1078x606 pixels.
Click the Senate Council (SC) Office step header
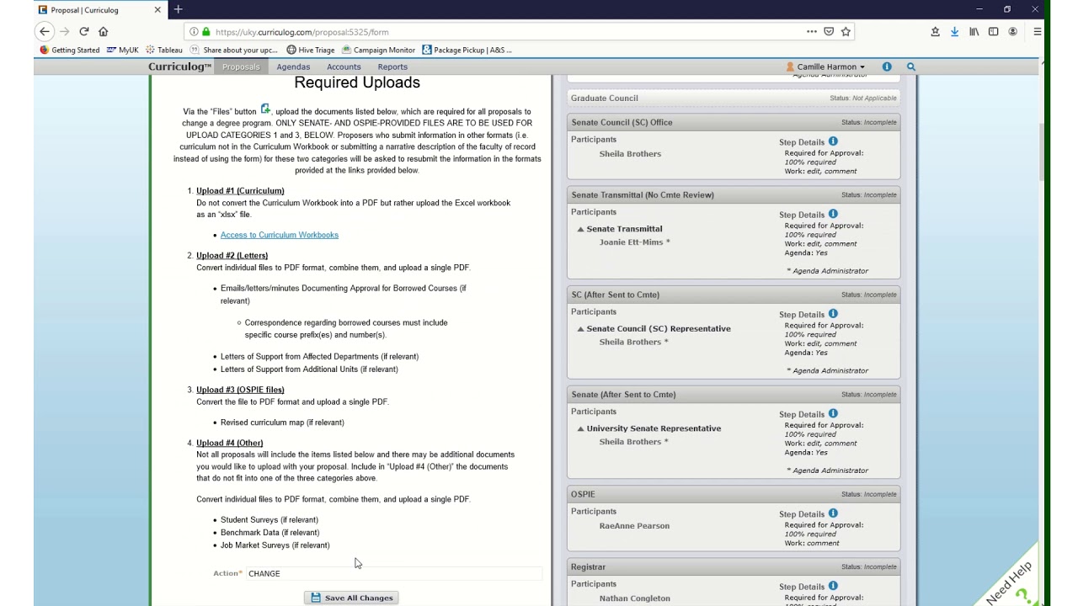click(734, 122)
